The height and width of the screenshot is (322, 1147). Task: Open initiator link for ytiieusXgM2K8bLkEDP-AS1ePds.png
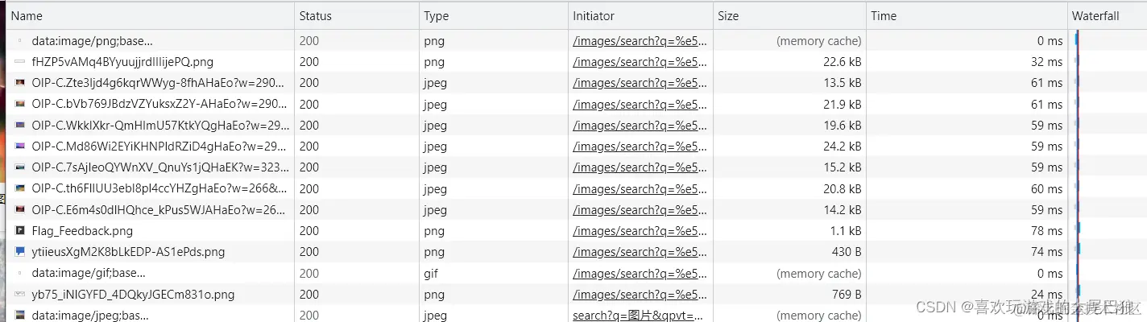640,252
